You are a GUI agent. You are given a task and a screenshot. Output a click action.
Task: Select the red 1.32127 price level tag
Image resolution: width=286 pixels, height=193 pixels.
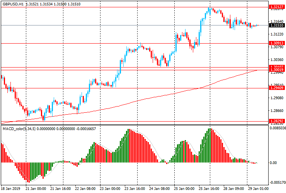(277, 7)
